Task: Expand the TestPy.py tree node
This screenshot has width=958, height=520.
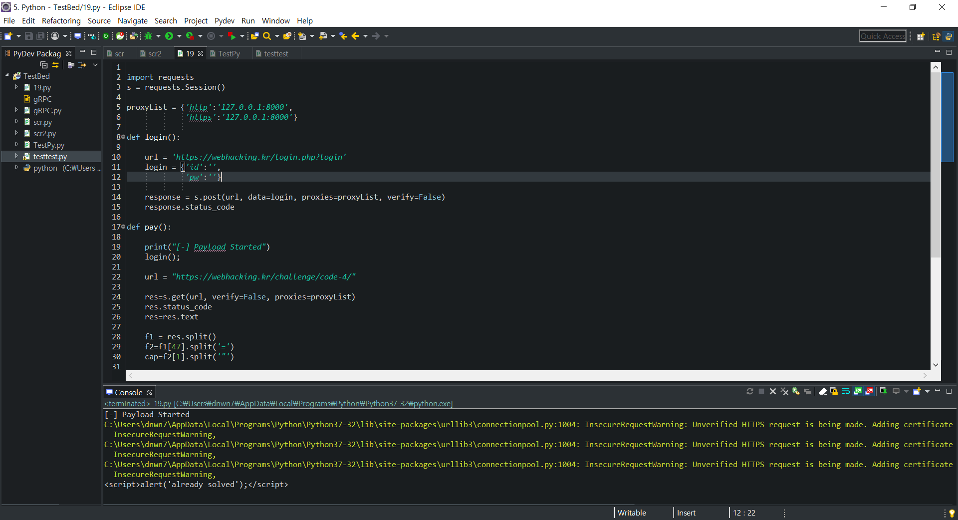Action: click(16, 145)
